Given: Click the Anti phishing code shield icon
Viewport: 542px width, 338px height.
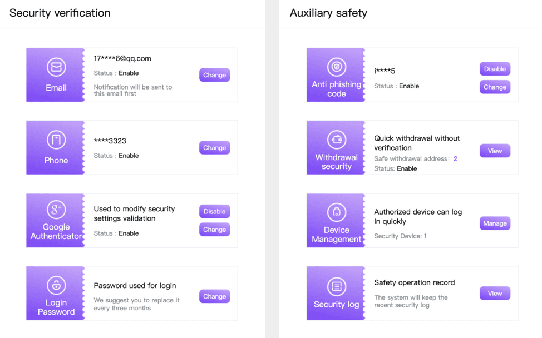Looking at the screenshot, I should point(337,67).
